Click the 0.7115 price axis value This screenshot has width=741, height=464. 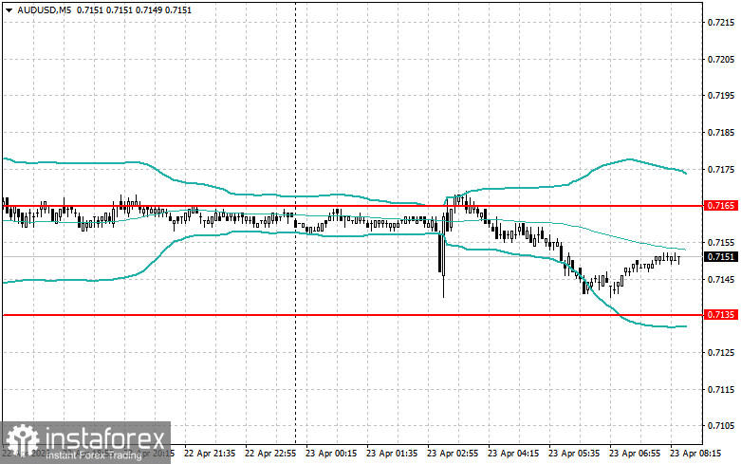point(721,389)
